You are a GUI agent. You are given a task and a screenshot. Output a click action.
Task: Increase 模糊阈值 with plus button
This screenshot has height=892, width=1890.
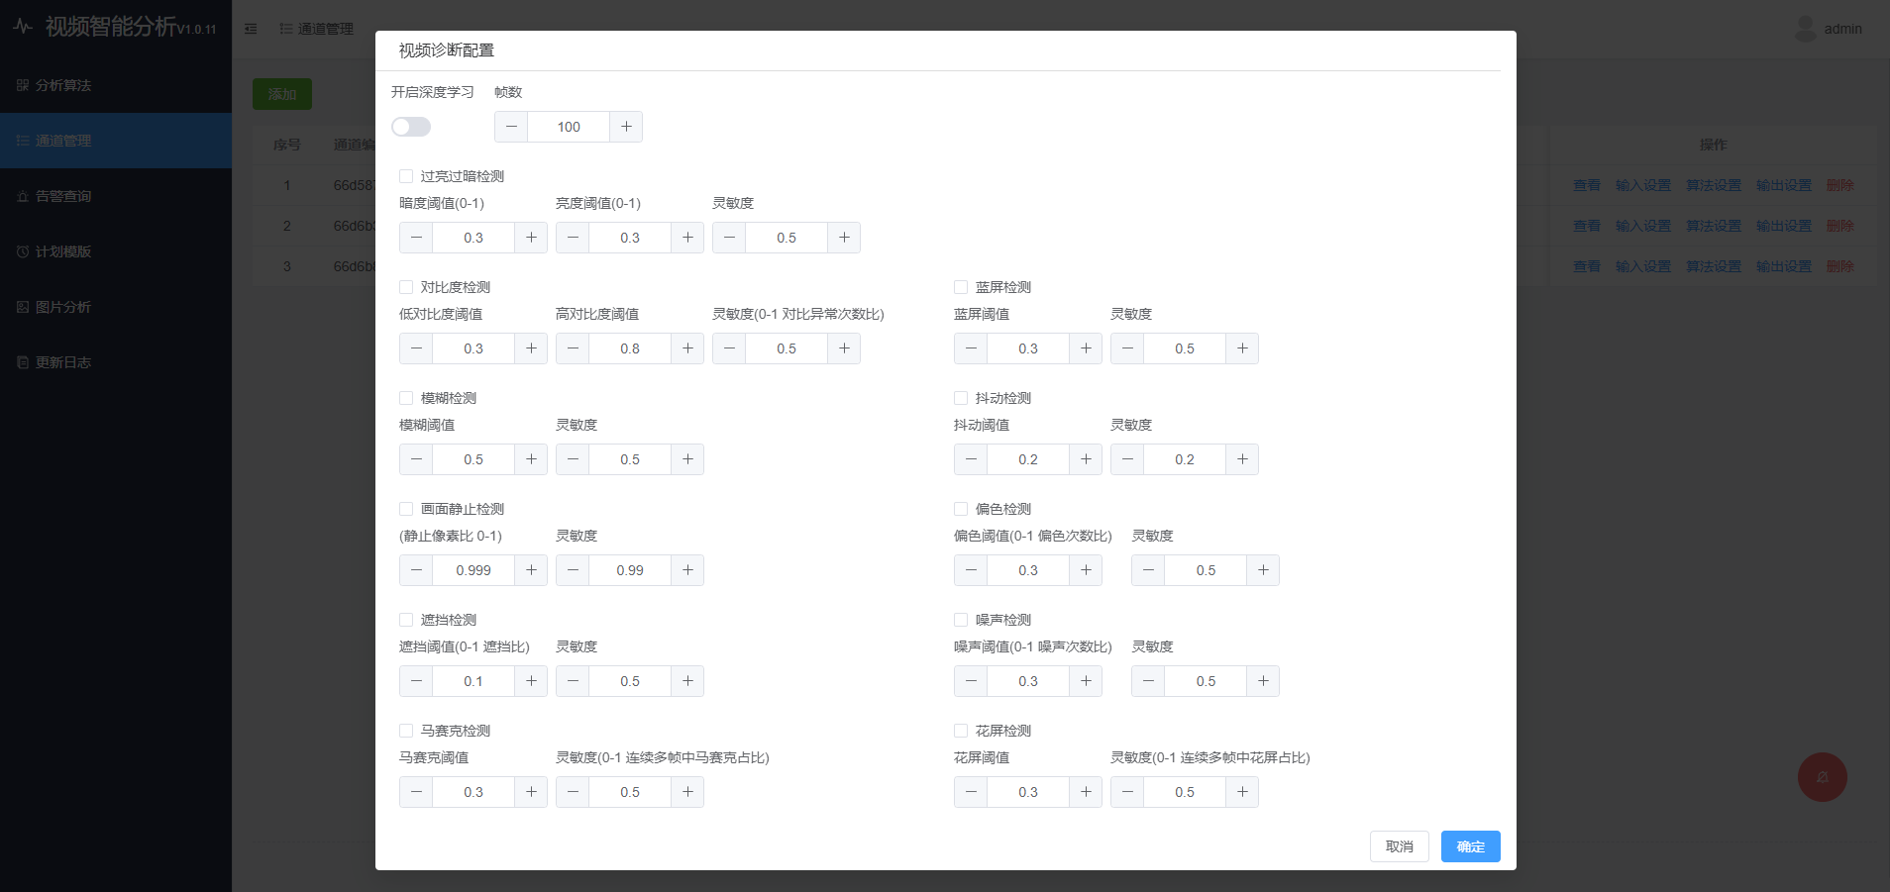[x=531, y=459]
